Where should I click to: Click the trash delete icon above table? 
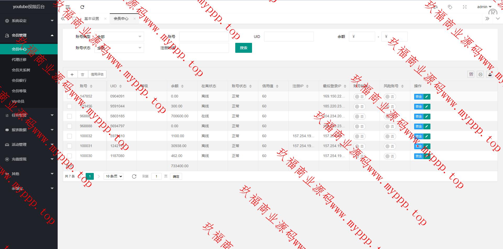(x=83, y=74)
